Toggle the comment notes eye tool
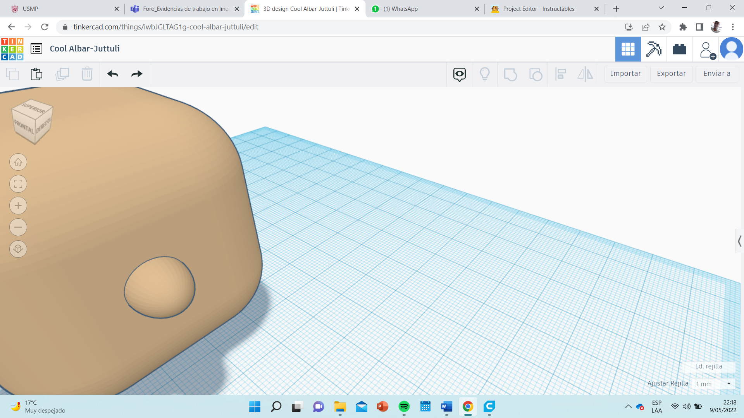 459,74
